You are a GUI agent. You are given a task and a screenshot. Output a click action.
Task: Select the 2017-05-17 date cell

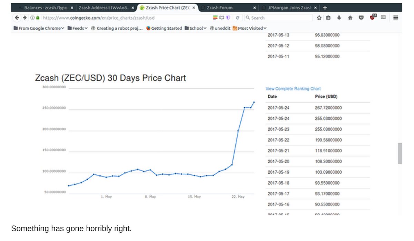point(278,194)
